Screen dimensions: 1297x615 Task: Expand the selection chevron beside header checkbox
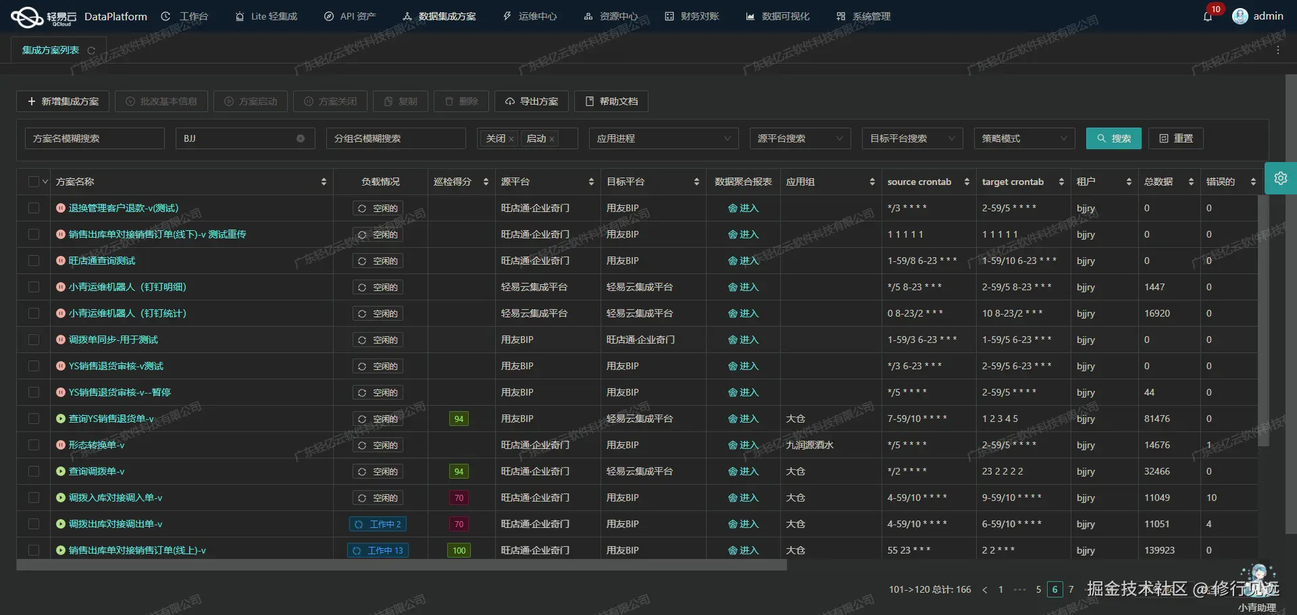[x=45, y=182]
